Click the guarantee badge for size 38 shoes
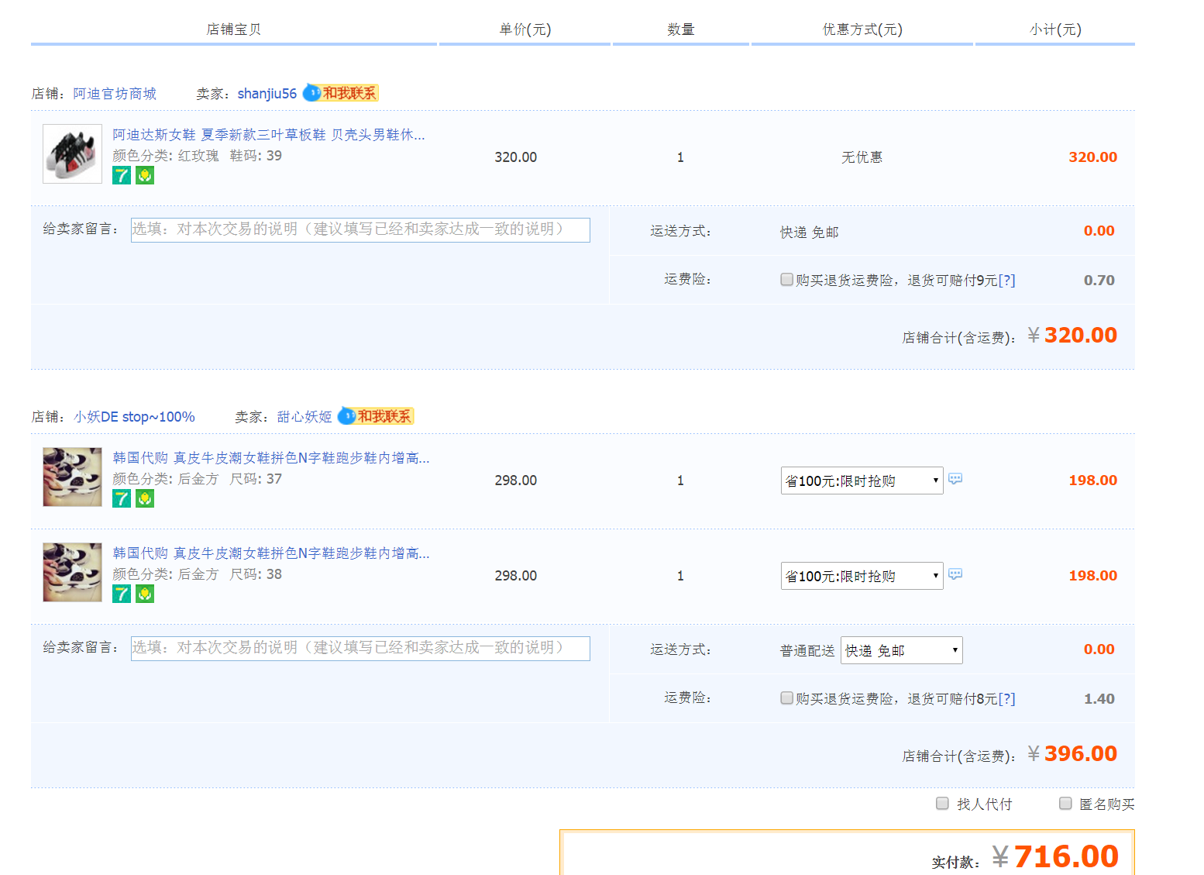Image resolution: width=1204 pixels, height=875 pixels. click(145, 594)
